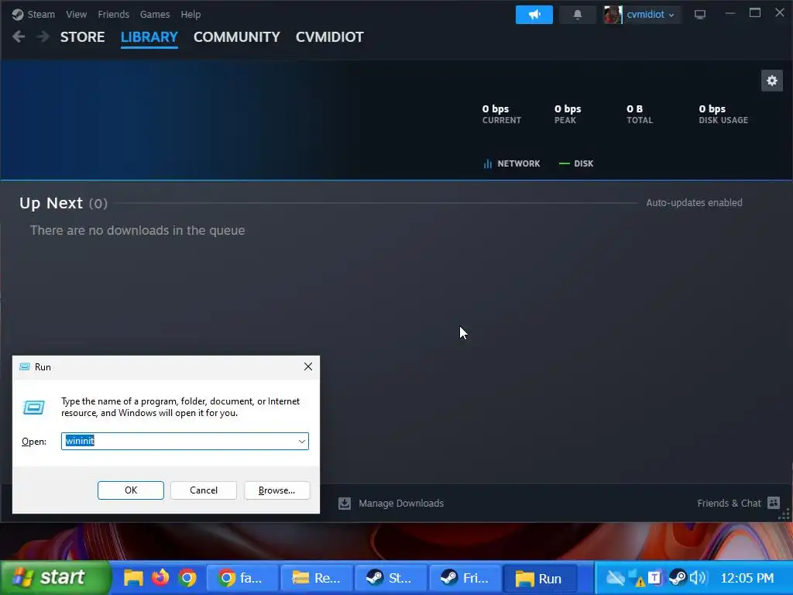This screenshot has width=793, height=595.
Task: Open Friends & Chat
Action: pyautogui.click(x=729, y=503)
